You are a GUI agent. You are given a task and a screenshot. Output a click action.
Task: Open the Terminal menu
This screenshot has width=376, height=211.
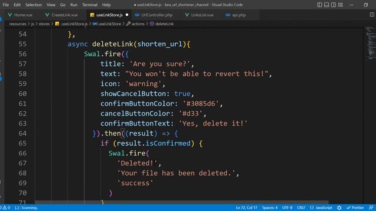tap(90, 5)
